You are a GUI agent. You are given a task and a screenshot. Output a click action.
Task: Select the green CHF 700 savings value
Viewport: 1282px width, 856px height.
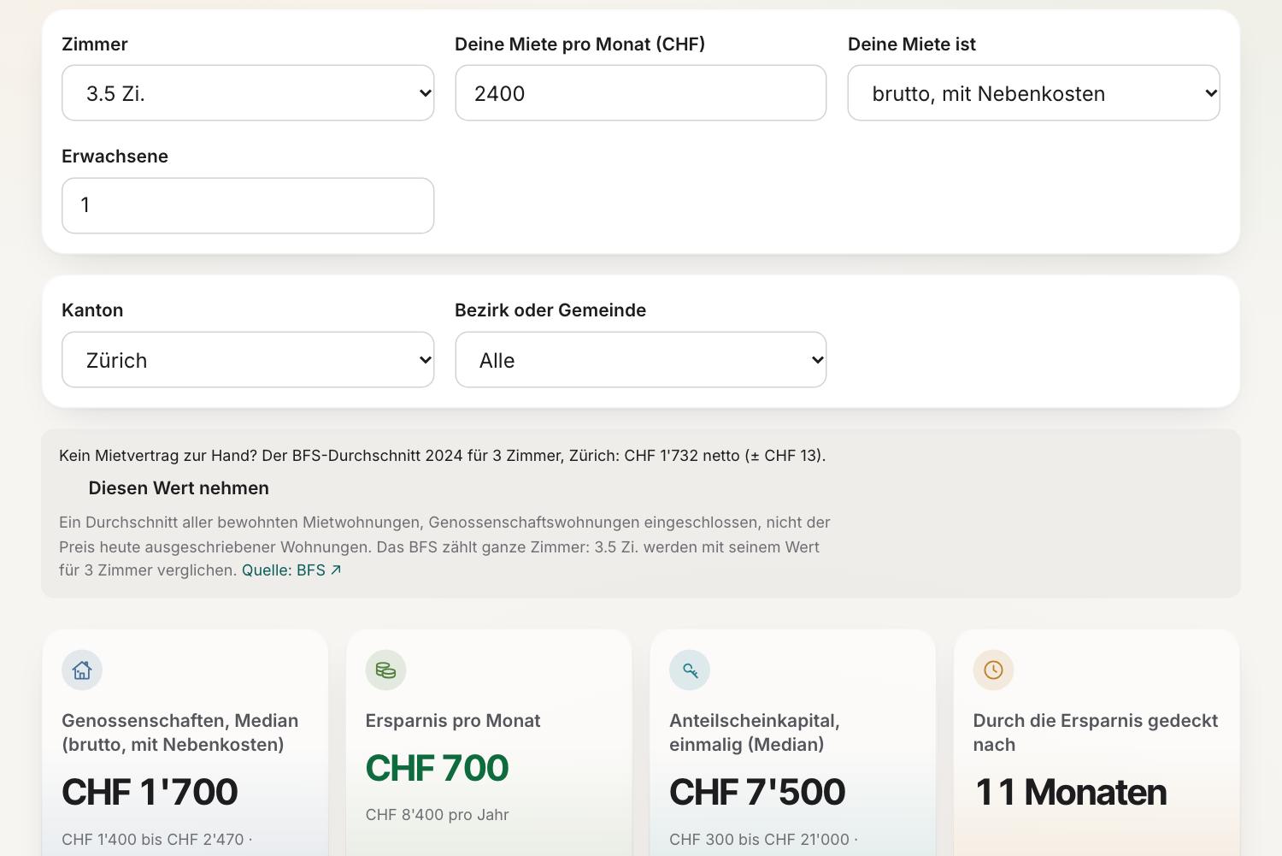(x=437, y=768)
